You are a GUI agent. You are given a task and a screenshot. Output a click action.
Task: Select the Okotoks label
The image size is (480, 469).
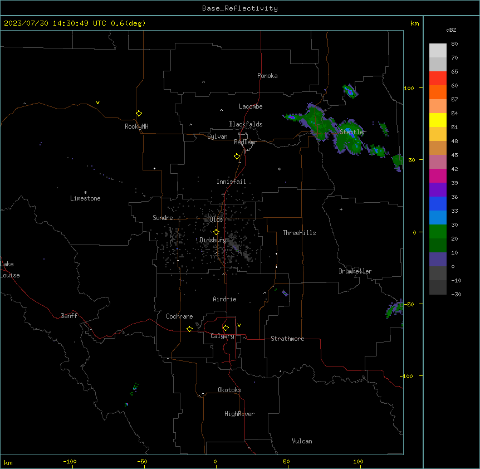[229, 390]
